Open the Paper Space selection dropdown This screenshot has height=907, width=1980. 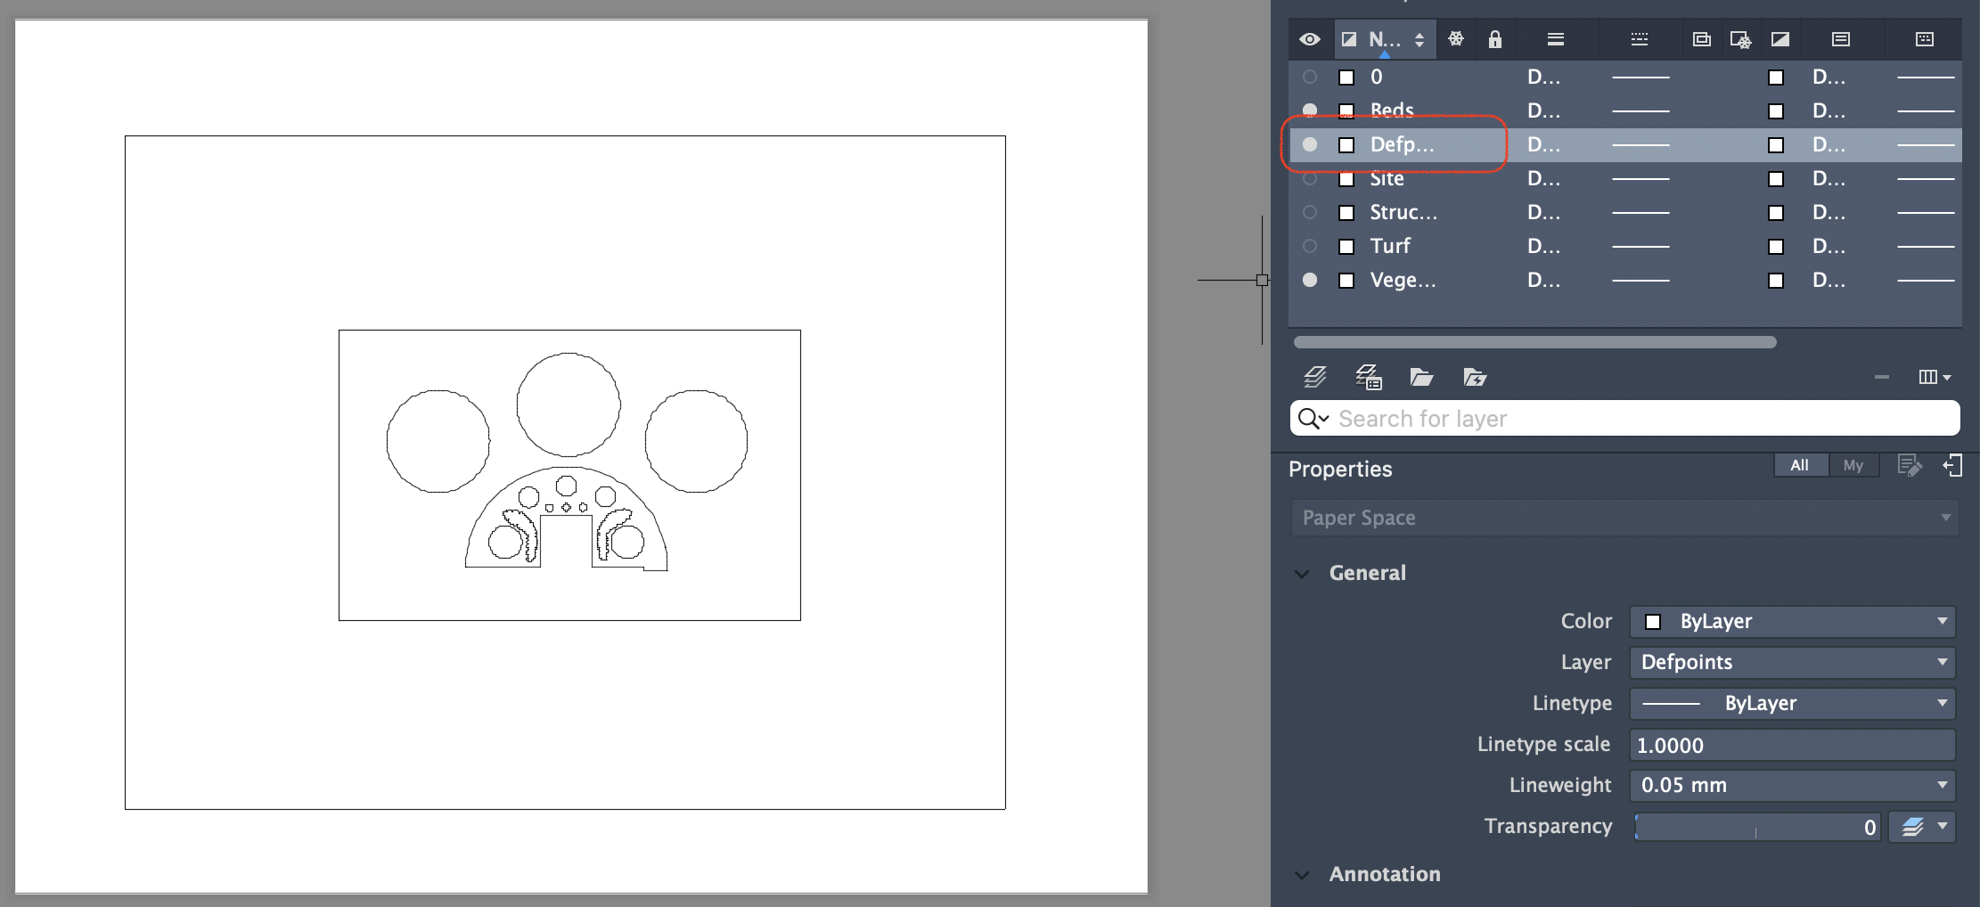coord(1624,518)
